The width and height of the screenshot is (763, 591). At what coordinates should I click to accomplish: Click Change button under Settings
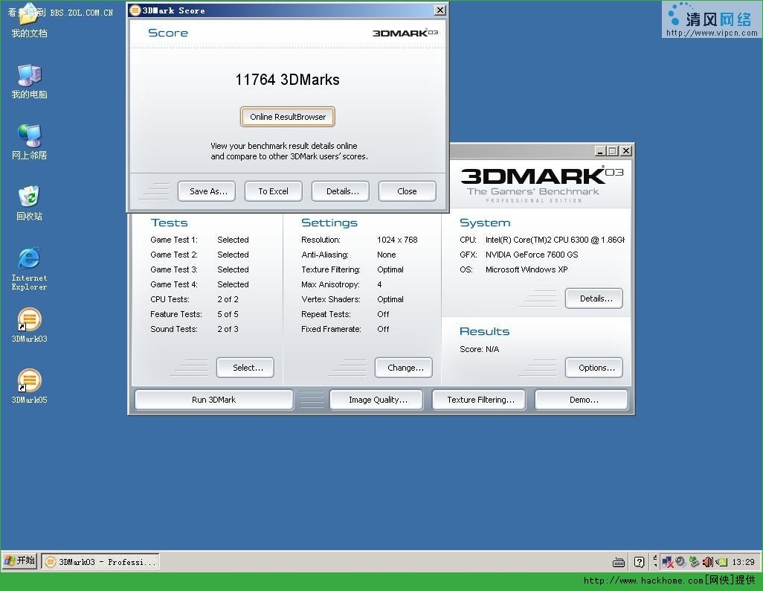click(x=404, y=368)
